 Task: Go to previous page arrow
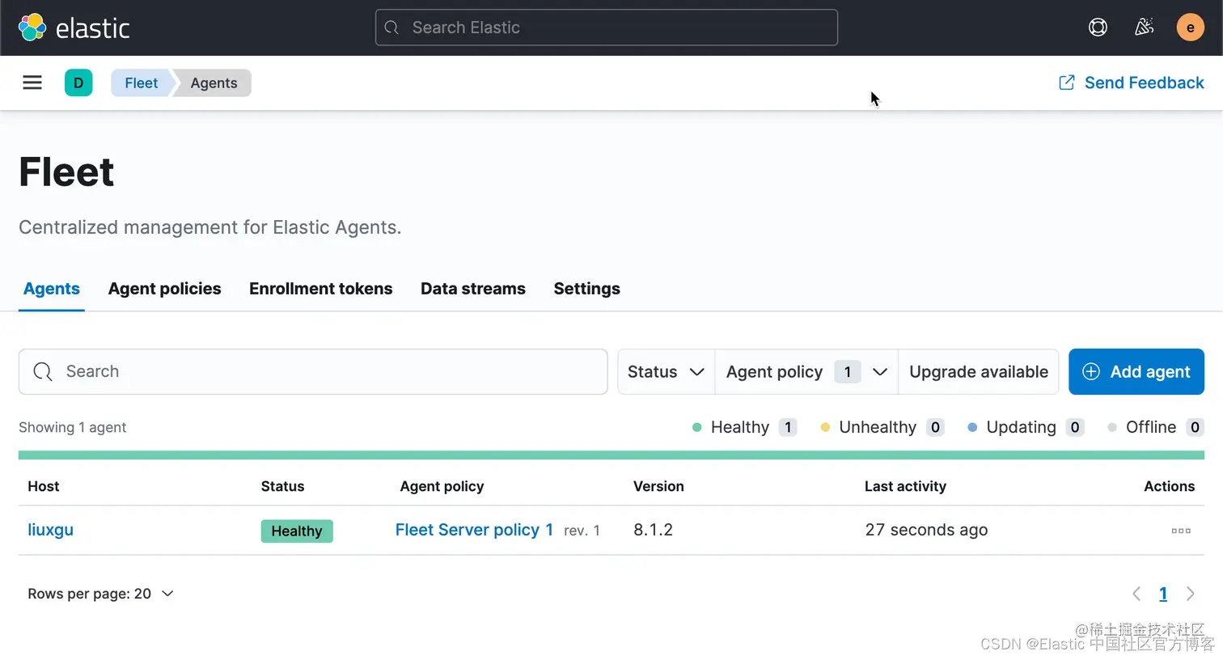point(1136,594)
